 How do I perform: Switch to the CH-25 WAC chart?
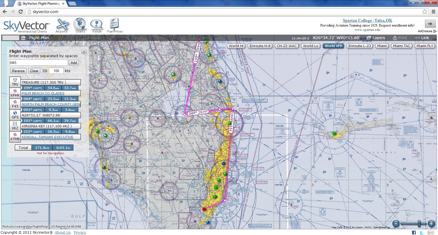coord(287,46)
